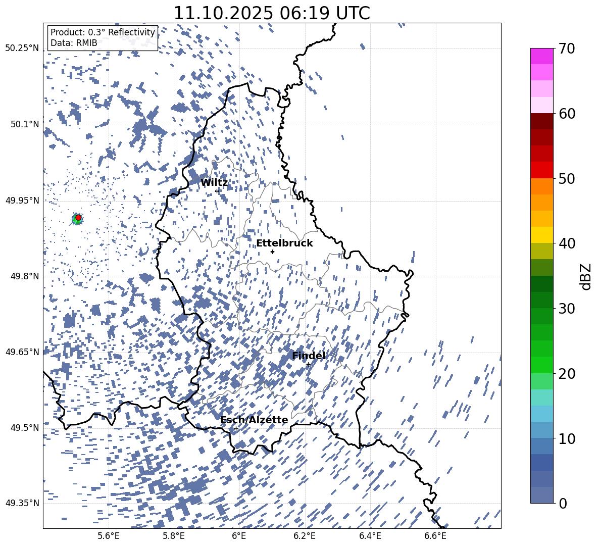Click the 49.65°N latitude tick label
The width and height of the screenshot is (598, 546).
click(x=22, y=352)
